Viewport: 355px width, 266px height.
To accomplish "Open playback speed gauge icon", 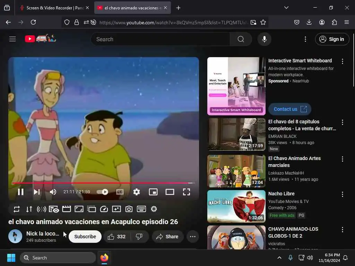I will [x=104, y=209].
